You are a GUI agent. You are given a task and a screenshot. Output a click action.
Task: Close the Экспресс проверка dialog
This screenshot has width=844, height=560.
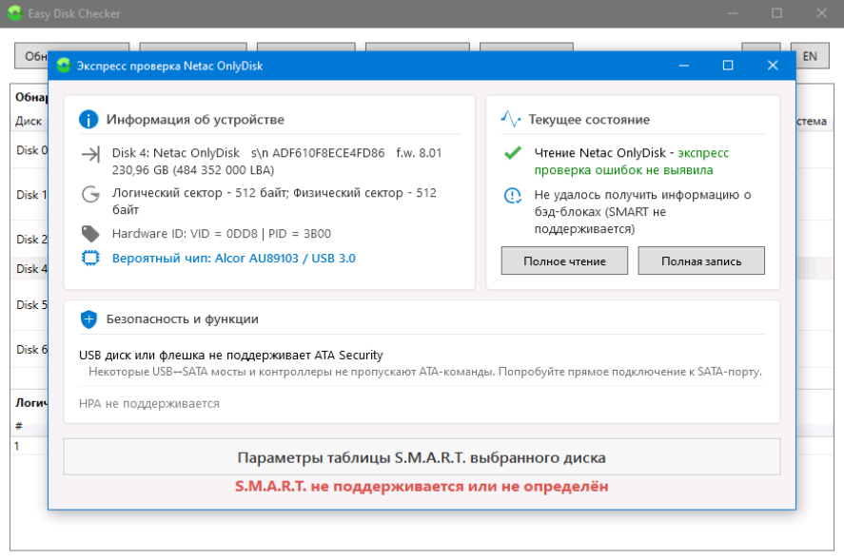click(773, 66)
